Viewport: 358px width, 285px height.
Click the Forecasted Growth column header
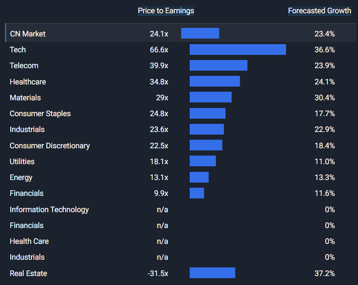click(319, 11)
